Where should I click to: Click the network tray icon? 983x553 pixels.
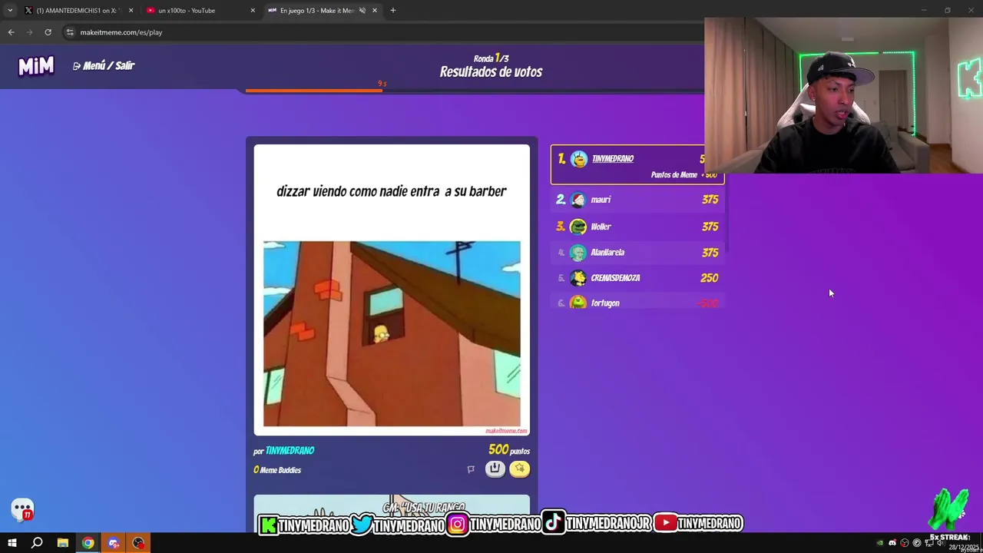click(x=929, y=543)
